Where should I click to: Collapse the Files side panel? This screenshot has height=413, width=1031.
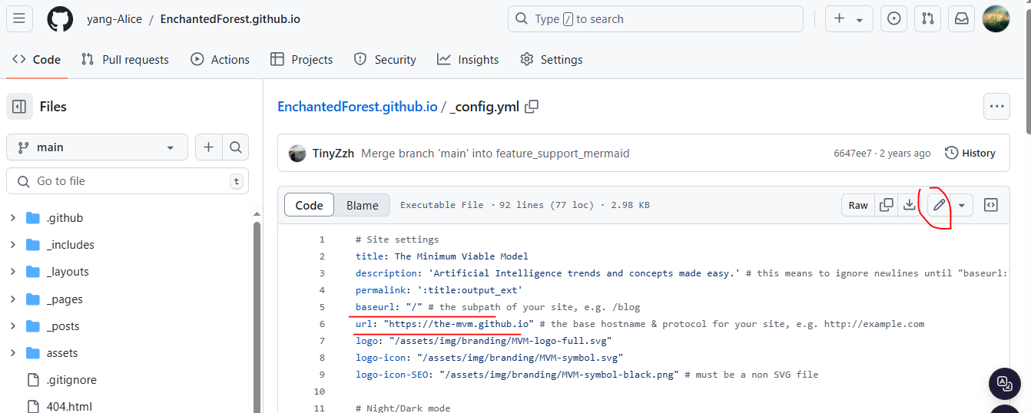tap(19, 107)
